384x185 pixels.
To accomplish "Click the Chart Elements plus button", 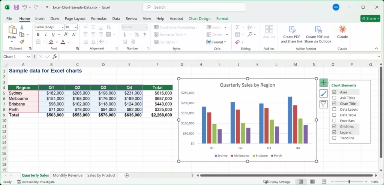I will pyautogui.click(x=324, y=83).
